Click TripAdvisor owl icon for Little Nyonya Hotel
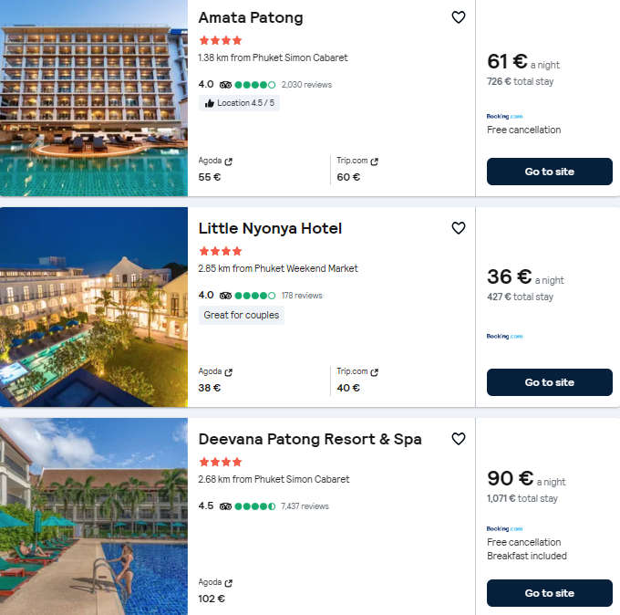Image resolution: width=620 pixels, height=615 pixels. pyautogui.click(x=225, y=296)
